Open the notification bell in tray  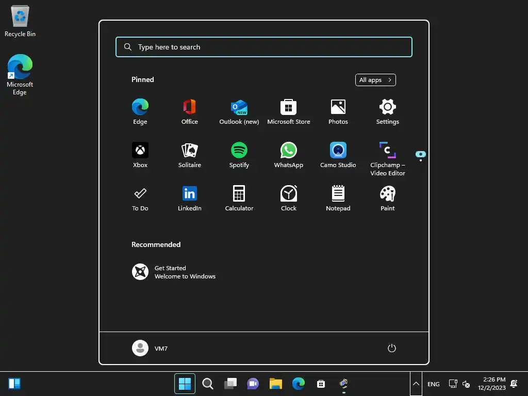[514, 384]
